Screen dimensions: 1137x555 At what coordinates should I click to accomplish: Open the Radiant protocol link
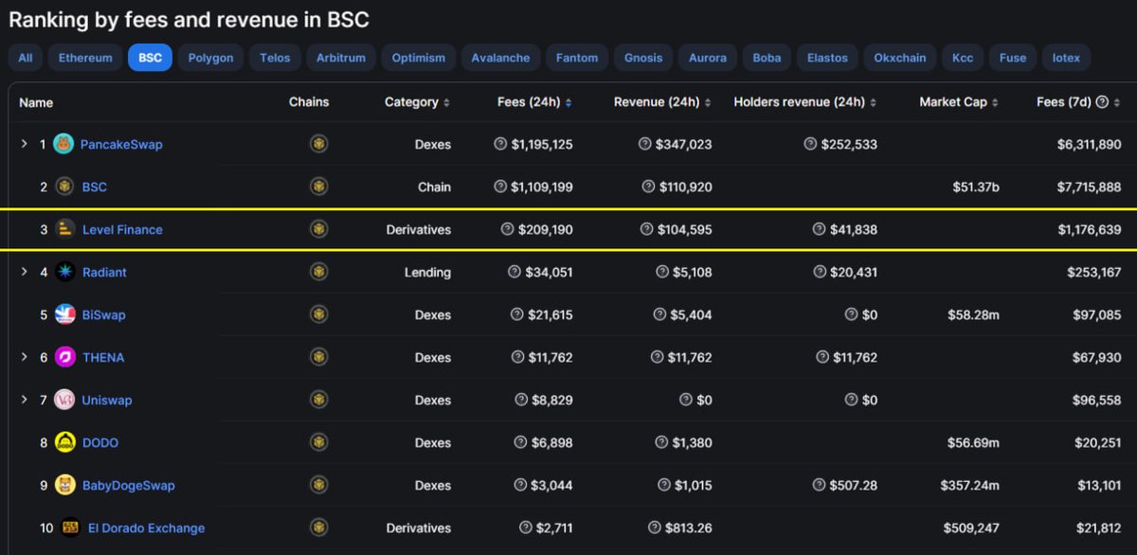pos(103,273)
